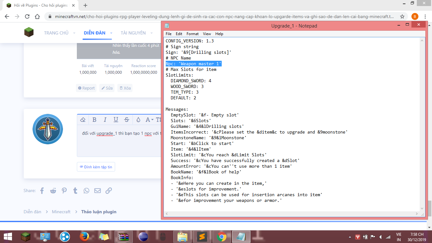Expand DIỄN ĐÀN dropdown arrow

tap(111, 33)
